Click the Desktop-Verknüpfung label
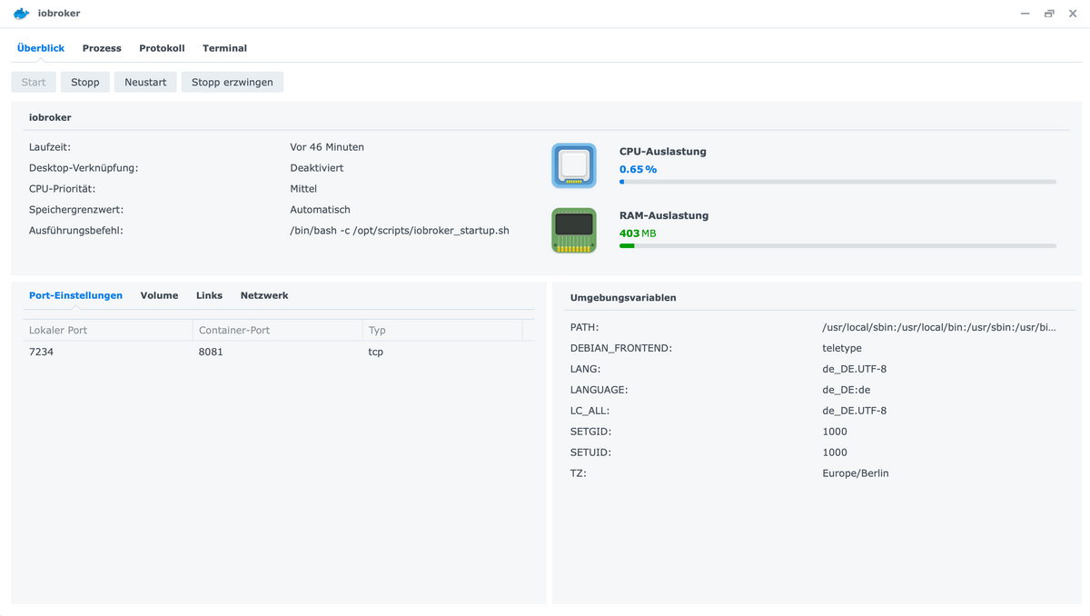 (x=84, y=168)
